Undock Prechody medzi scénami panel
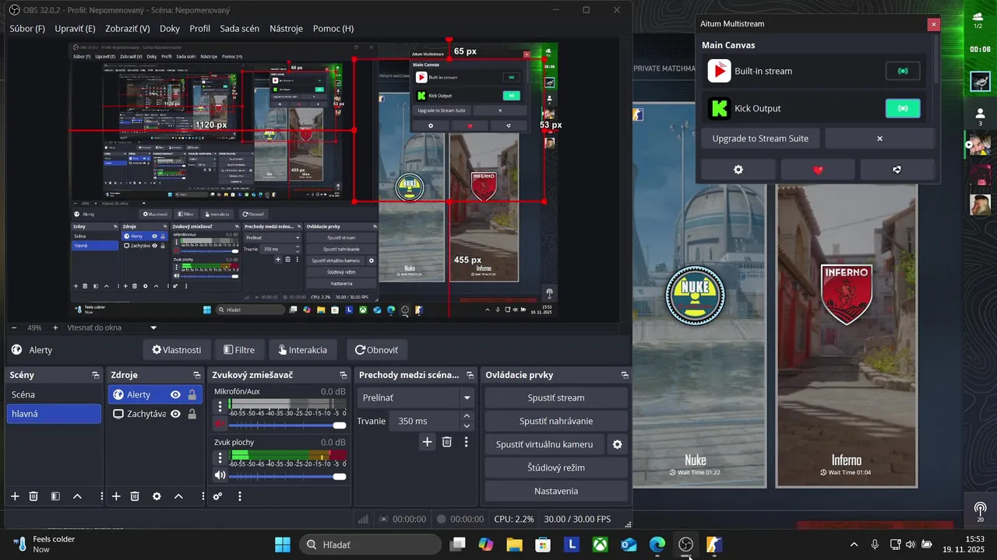 coord(471,375)
